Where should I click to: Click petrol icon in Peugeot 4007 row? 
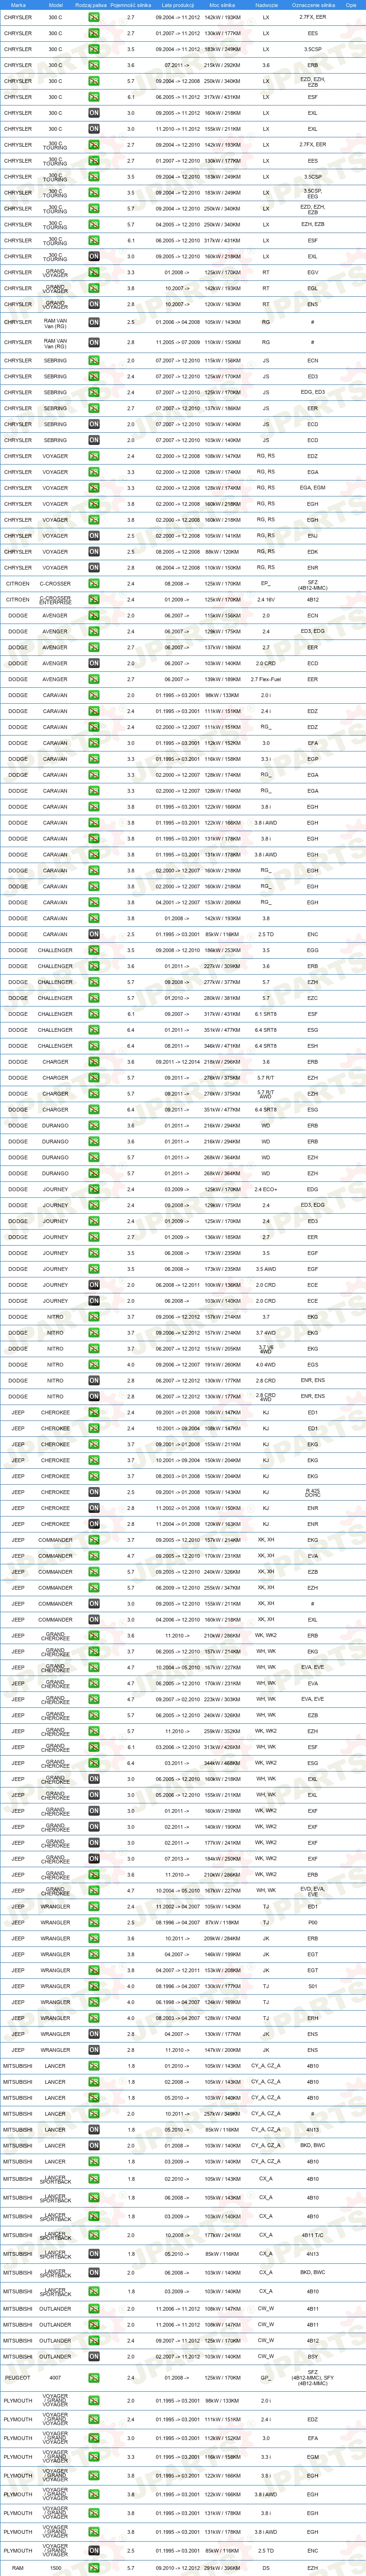94,2378
